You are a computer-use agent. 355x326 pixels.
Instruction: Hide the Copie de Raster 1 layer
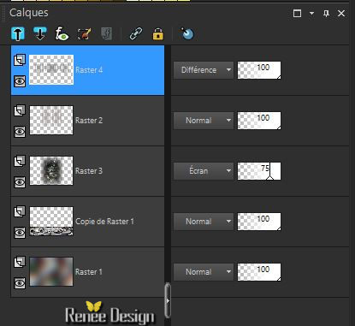pos(20,233)
